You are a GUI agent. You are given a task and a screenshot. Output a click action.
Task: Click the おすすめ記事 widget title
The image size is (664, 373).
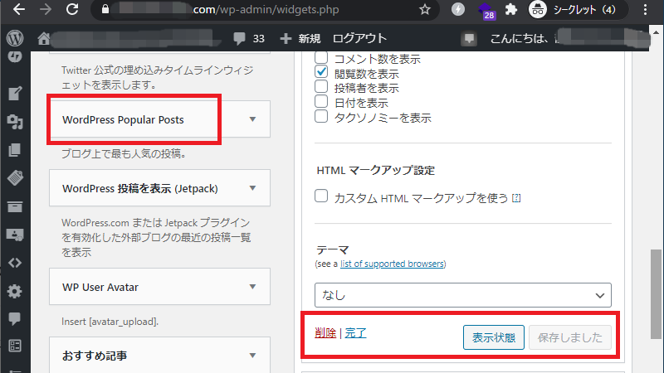95,356
